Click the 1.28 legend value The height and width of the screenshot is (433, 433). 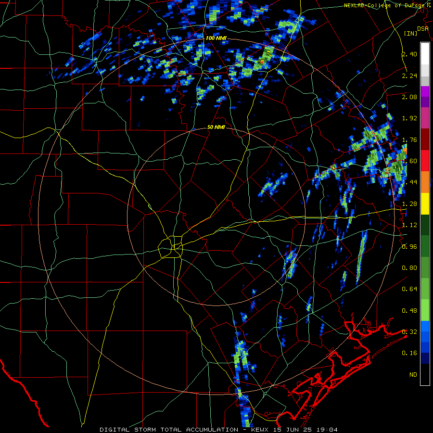(x=409, y=204)
